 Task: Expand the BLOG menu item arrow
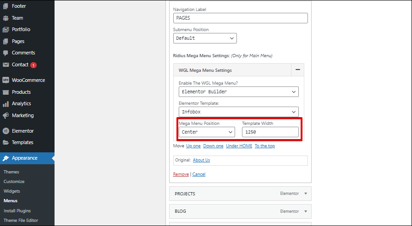306,211
